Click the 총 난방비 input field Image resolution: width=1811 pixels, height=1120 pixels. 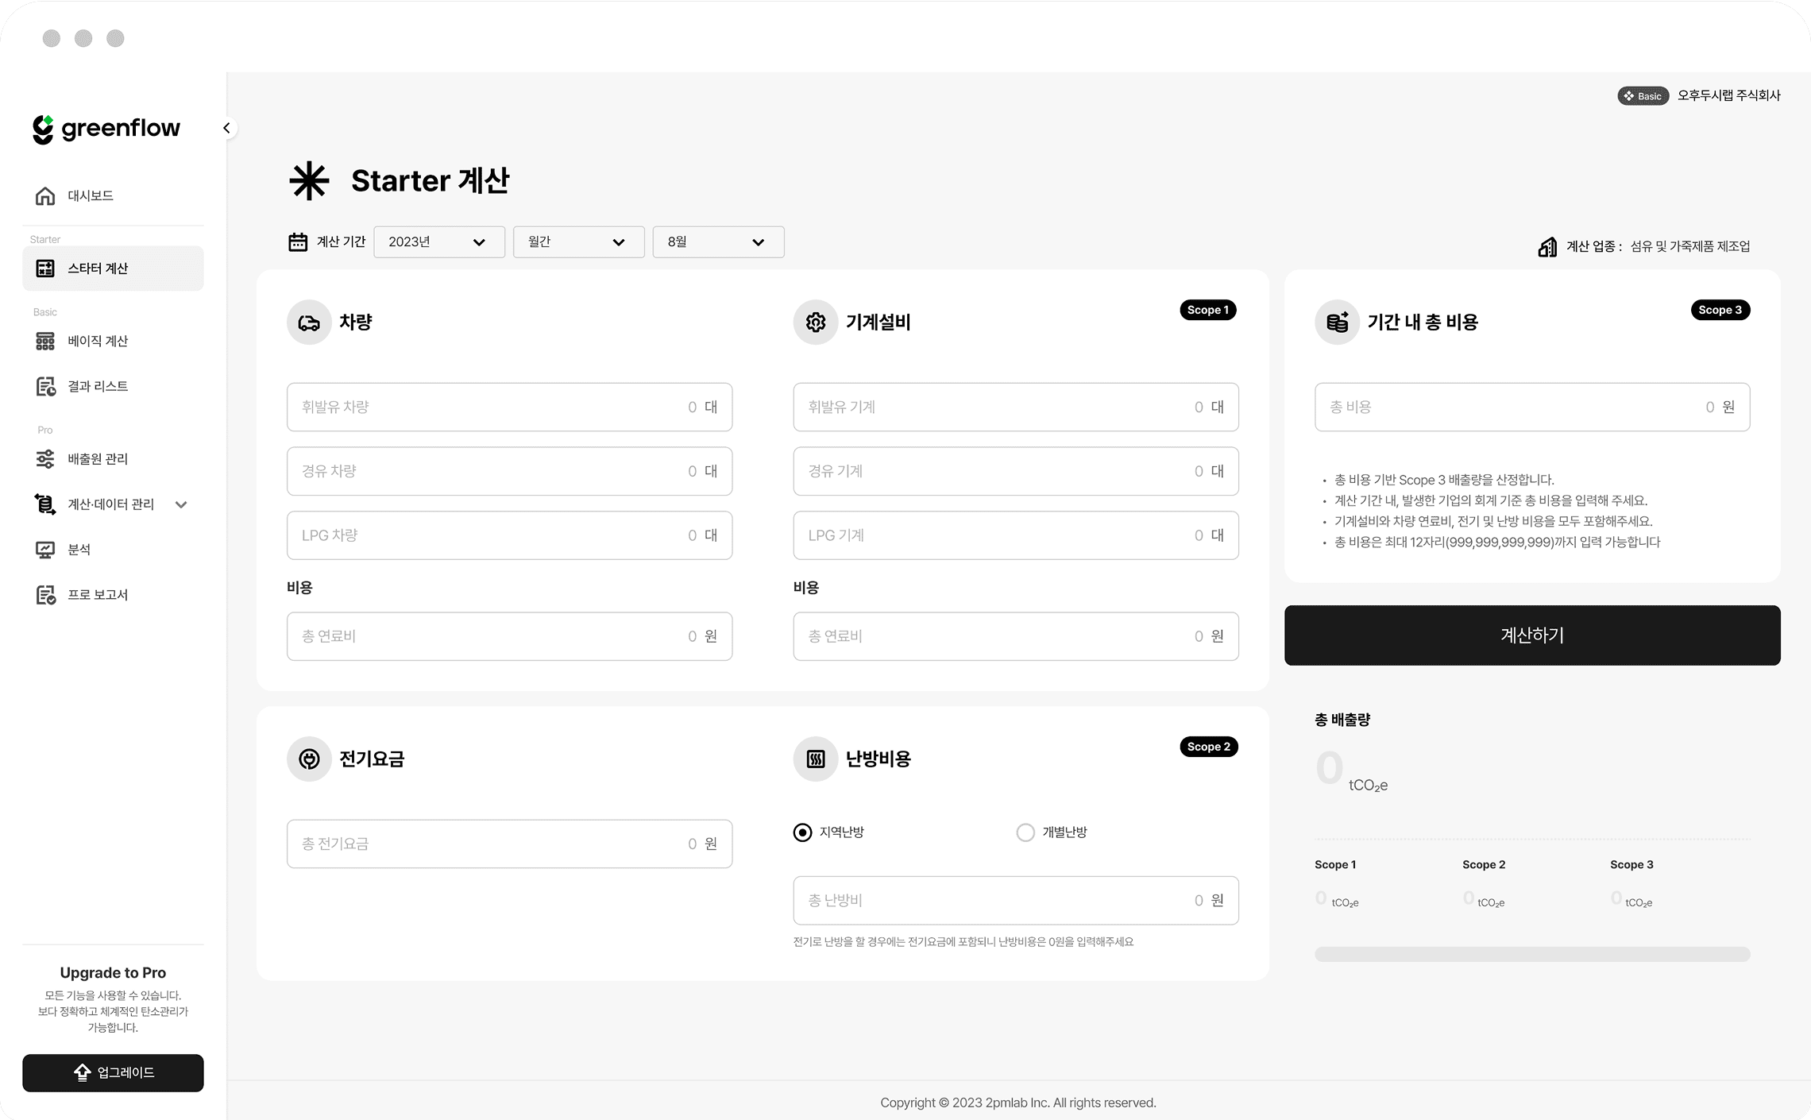pos(1016,900)
